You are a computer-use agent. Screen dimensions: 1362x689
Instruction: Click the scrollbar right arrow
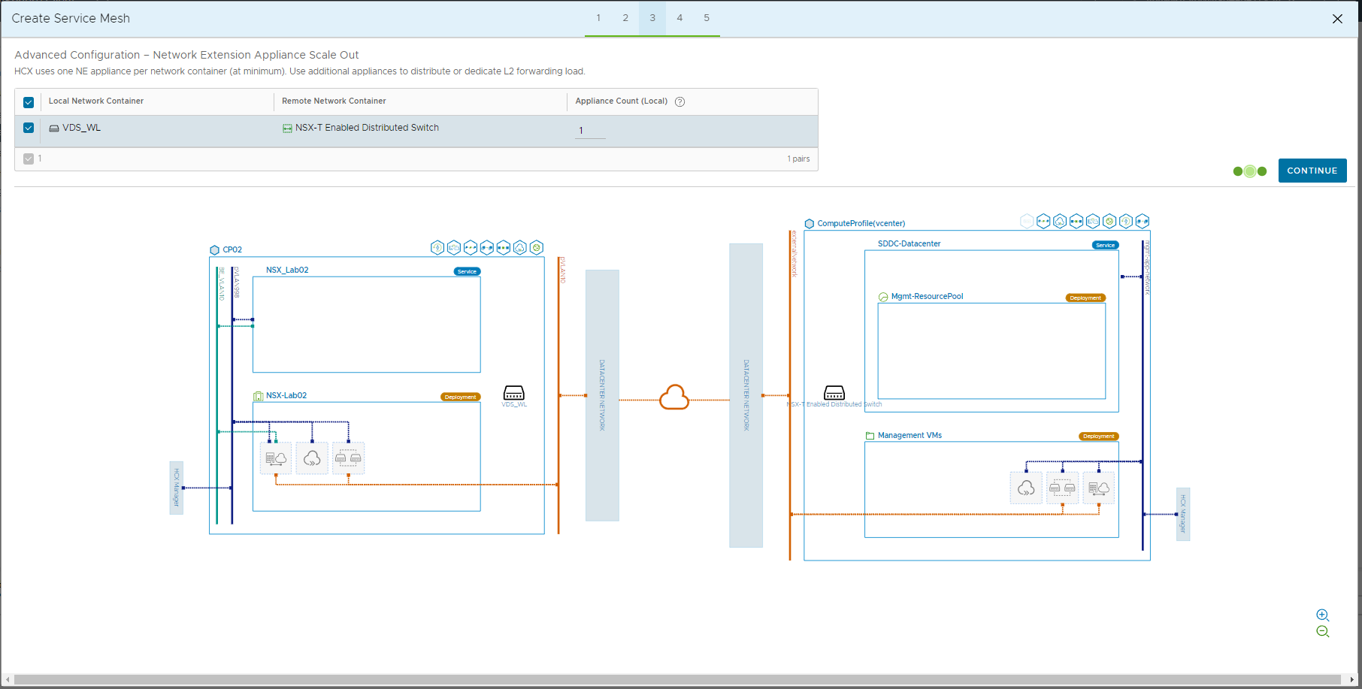click(x=1352, y=680)
